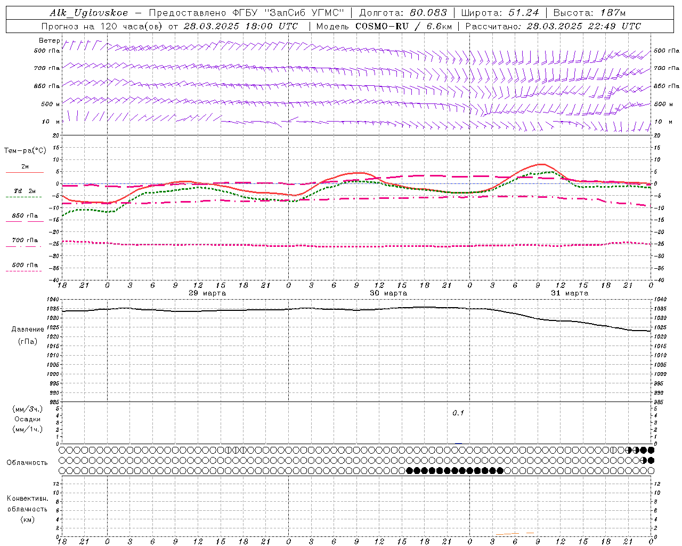This screenshot has width=682, height=546.
Task: Click the 'Конвективн.' convective cloud label
Action: (28, 499)
